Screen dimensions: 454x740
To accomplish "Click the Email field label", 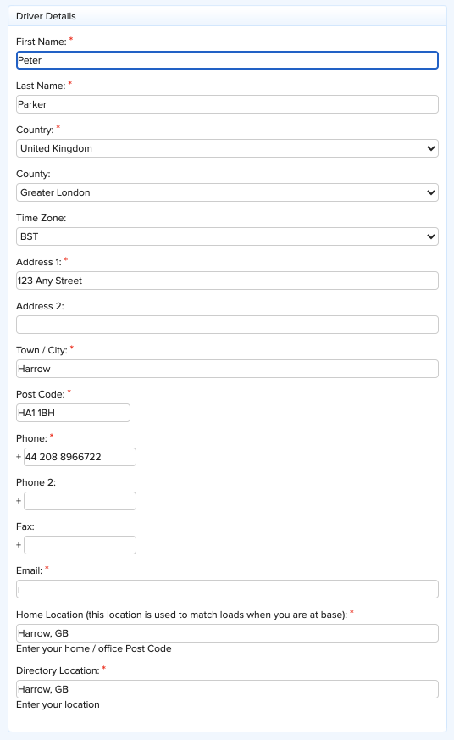I will (x=30, y=571).
